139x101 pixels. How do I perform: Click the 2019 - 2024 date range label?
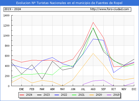(13, 9)
